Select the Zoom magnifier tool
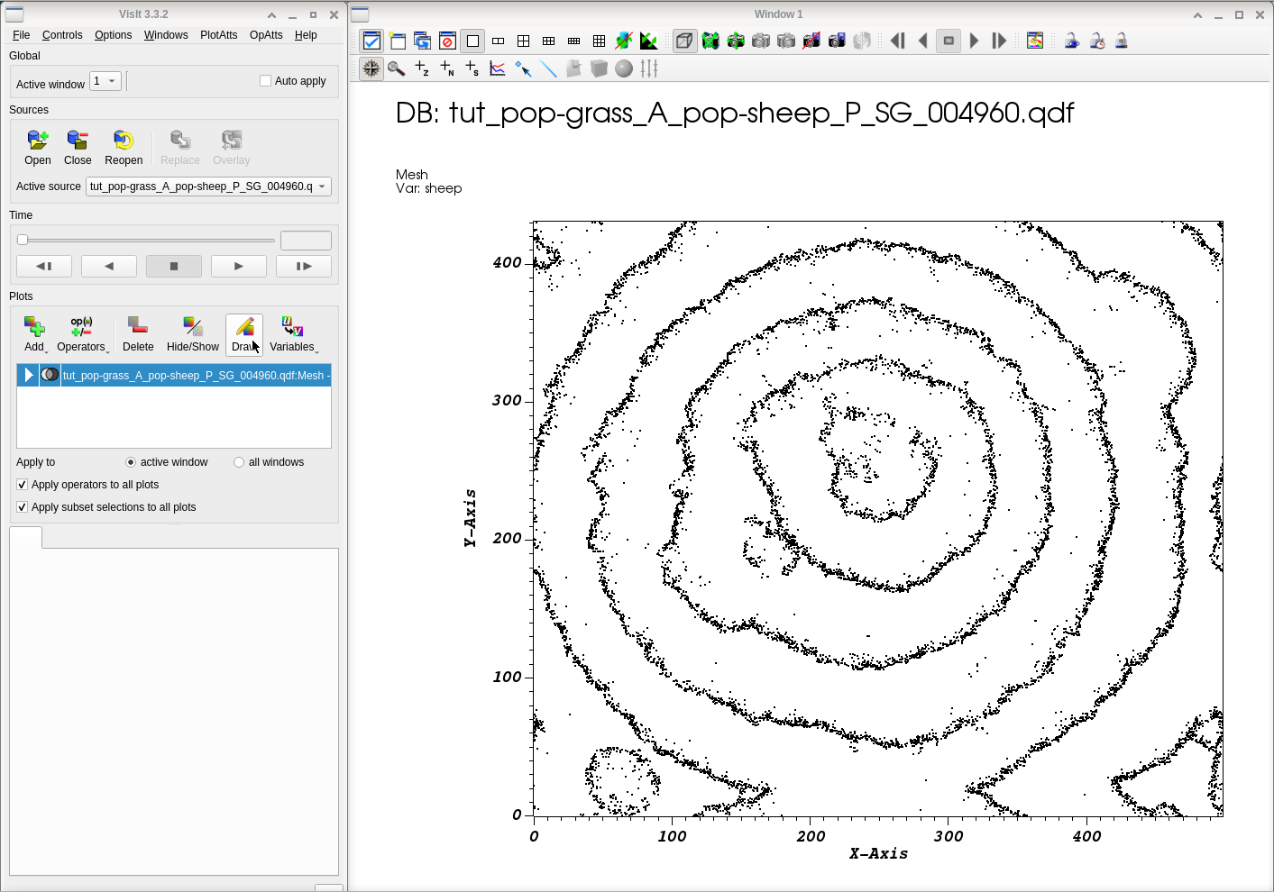The width and height of the screenshot is (1274, 892). point(396,68)
